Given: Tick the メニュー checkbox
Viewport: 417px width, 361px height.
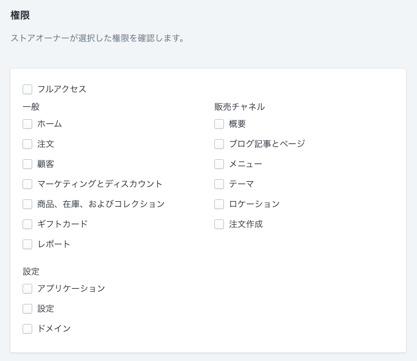Looking at the screenshot, I should pos(219,164).
